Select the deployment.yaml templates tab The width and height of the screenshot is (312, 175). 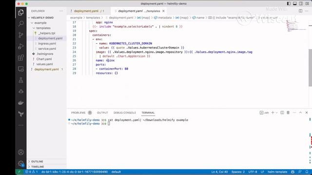tap(139, 11)
